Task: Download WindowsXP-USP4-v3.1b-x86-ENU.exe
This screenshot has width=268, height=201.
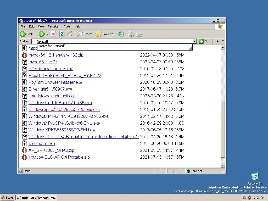Action: (64, 123)
